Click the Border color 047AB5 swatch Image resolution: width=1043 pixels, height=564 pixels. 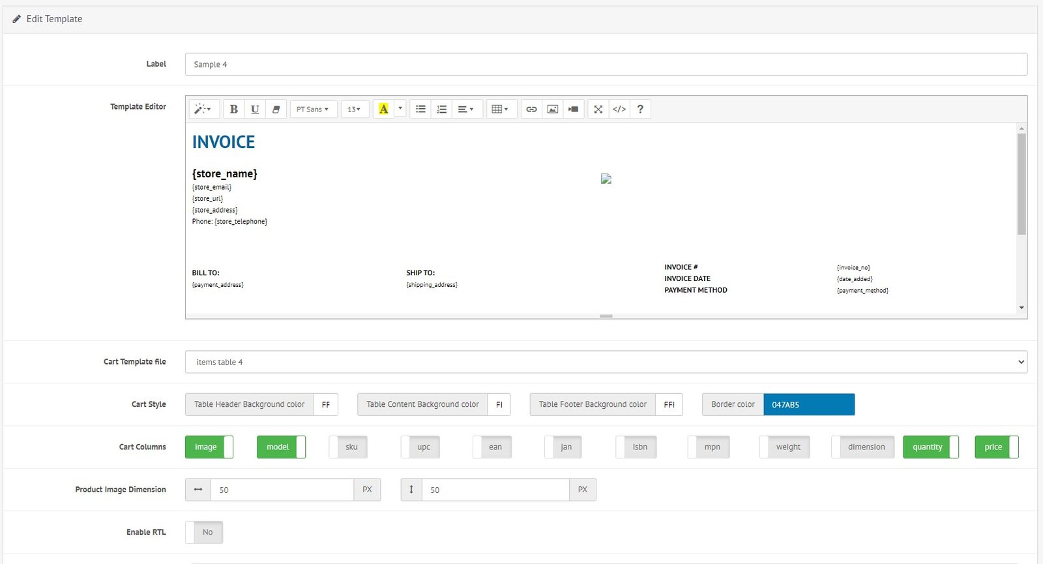click(x=808, y=404)
